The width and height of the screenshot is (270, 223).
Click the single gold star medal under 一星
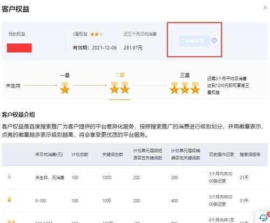65,88
